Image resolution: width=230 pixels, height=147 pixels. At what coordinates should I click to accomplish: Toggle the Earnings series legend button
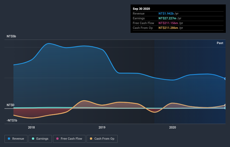click(x=40, y=139)
